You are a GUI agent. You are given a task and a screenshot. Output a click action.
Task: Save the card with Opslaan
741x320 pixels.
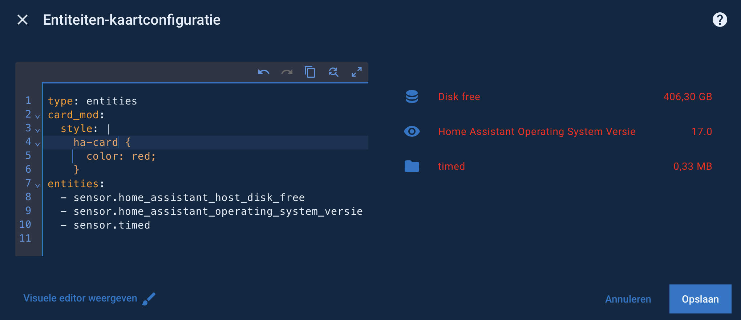700,299
